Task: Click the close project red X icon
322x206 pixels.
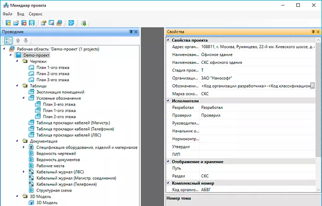Action: tap(23, 23)
